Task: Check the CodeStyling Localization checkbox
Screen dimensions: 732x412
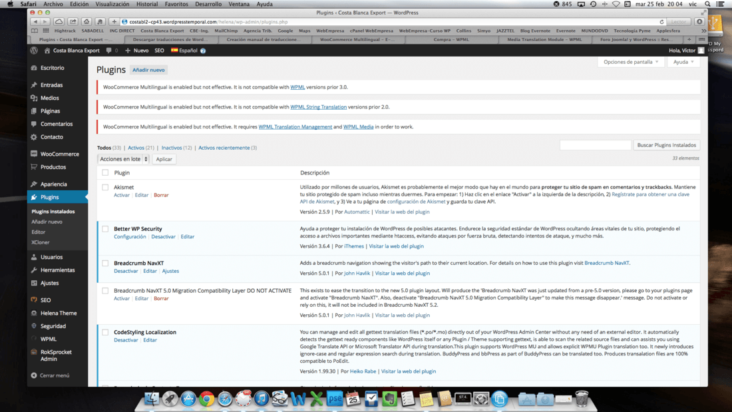Action: point(105,332)
